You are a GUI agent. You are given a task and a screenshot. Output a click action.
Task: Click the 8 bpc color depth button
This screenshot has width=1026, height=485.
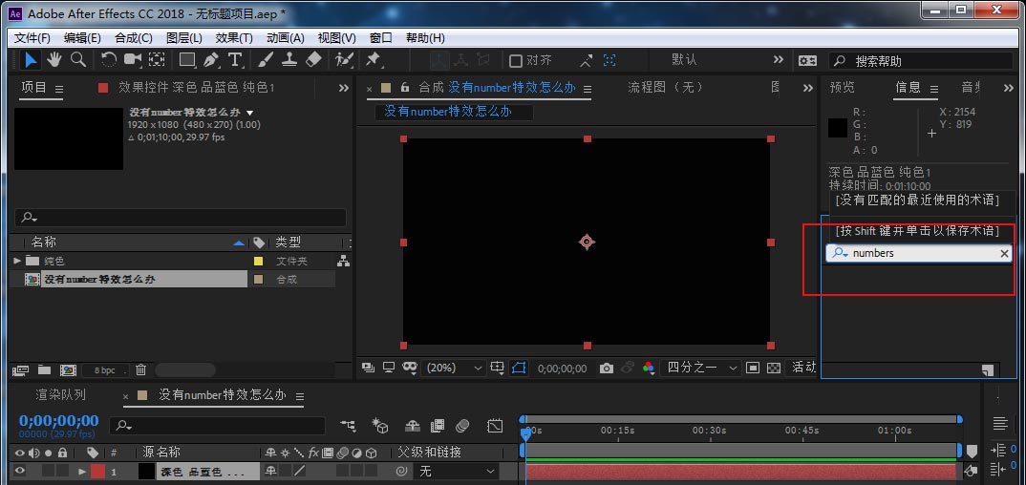point(105,369)
